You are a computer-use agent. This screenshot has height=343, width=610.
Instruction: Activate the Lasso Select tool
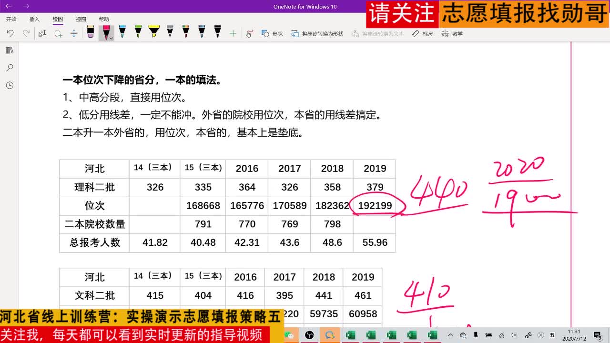(x=58, y=33)
